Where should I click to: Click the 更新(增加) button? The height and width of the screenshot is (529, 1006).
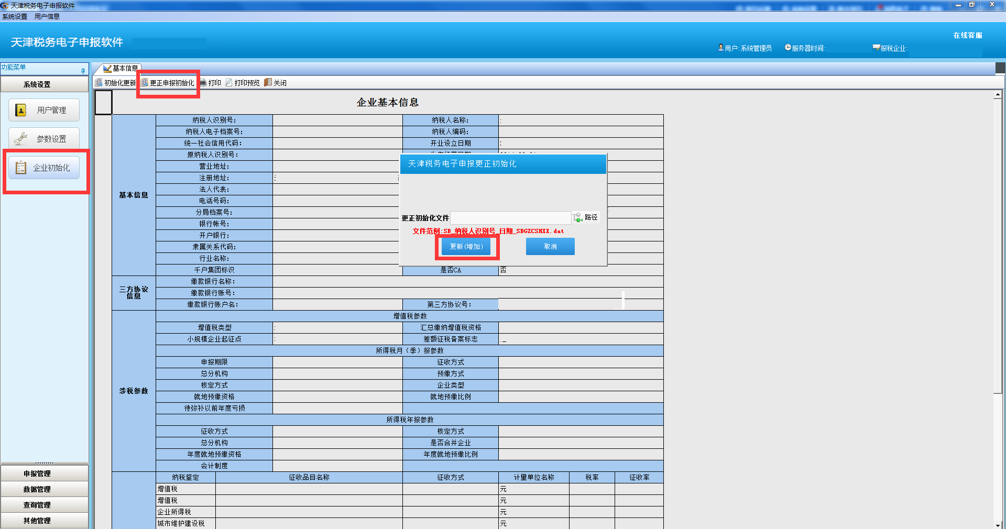point(466,247)
